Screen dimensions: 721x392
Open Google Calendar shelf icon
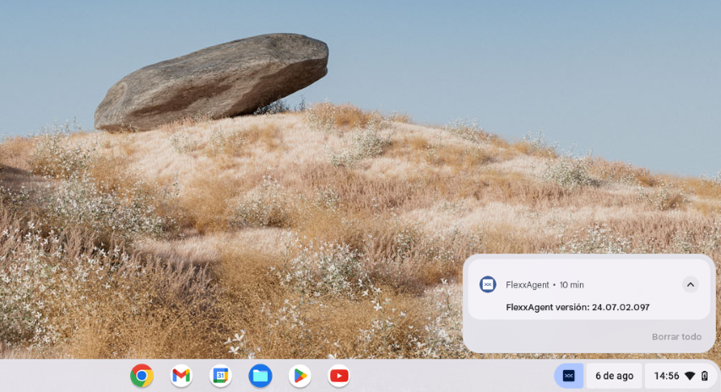[x=220, y=375]
